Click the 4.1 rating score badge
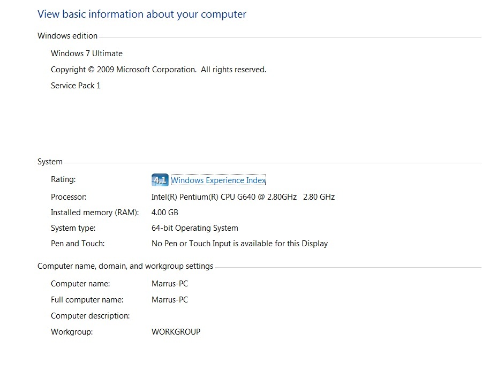 coord(160,180)
